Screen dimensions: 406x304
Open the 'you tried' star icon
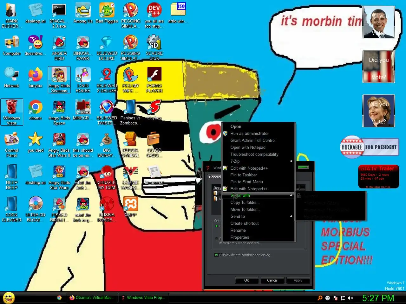tap(35, 142)
